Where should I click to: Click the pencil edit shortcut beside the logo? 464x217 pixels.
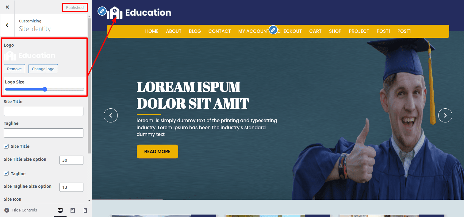point(102,11)
